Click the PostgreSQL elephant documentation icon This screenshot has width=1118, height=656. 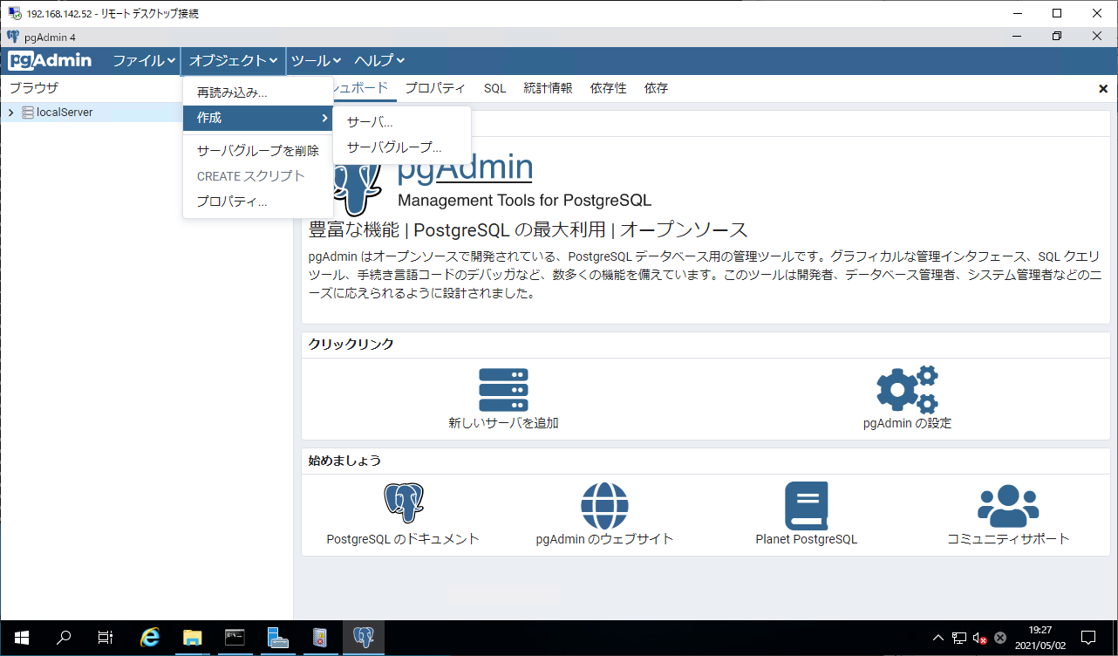[403, 503]
